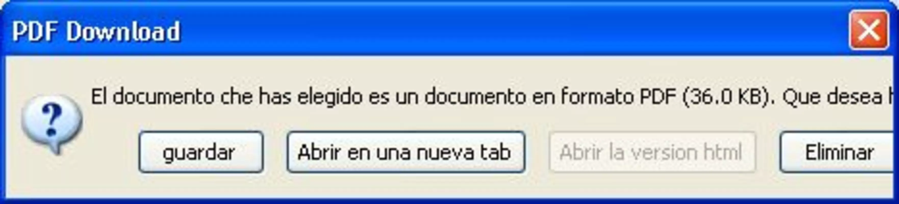The width and height of the screenshot is (899, 204).
Task: Save the PDF with guardar
Action: [x=201, y=152]
